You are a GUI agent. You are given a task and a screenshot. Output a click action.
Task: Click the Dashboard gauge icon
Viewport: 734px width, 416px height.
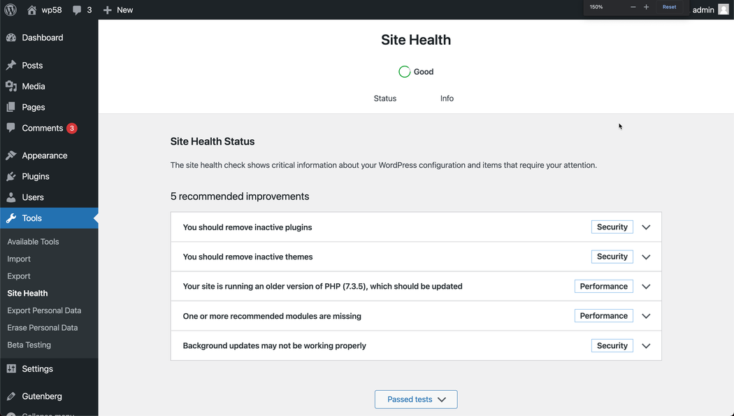[x=11, y=38]
